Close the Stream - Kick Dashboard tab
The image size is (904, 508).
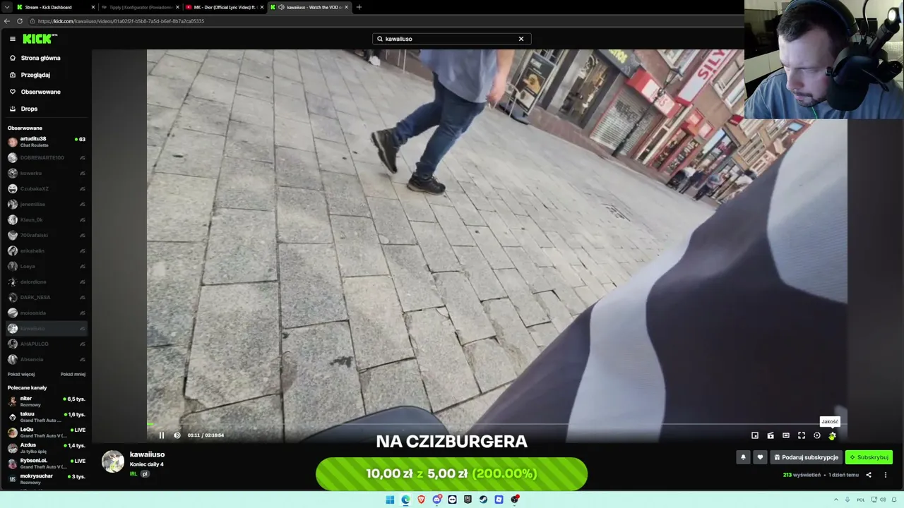[x=93, y=7]
